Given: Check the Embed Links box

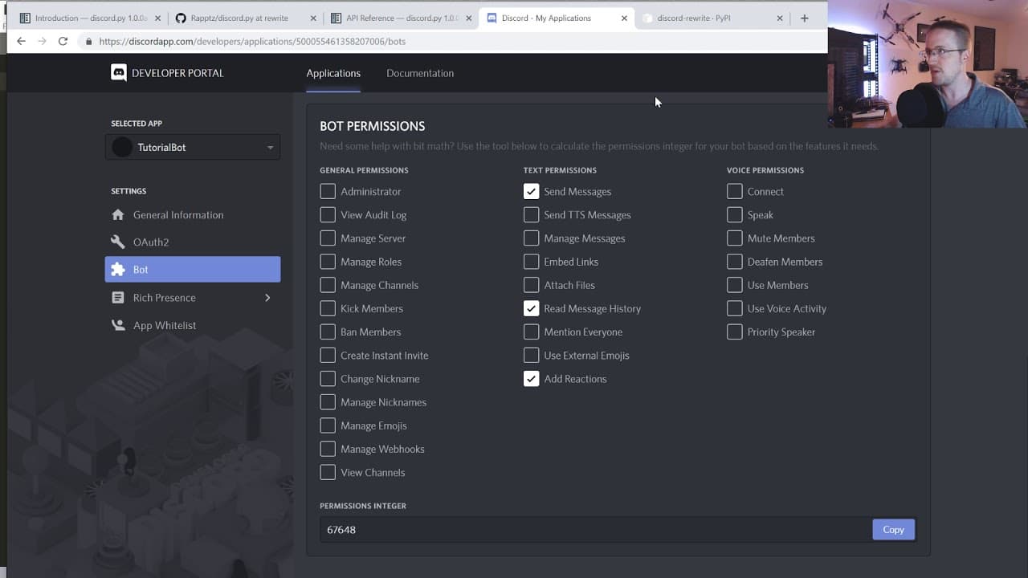Looking at the screenshot, I should [x=531, y=262].
